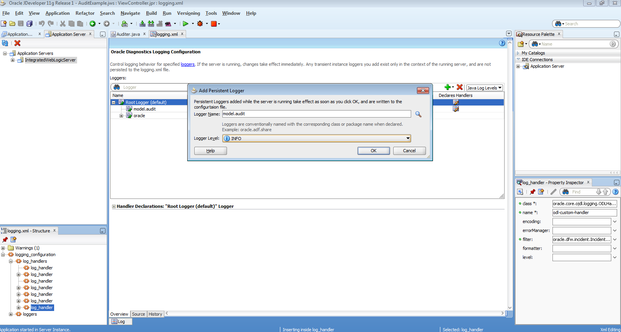Expand the oracle logger node

(121, 116)
